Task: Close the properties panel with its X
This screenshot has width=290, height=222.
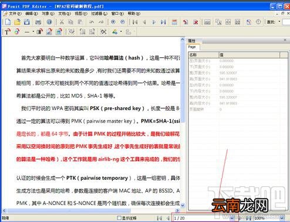Action: (x=285, y=40)
